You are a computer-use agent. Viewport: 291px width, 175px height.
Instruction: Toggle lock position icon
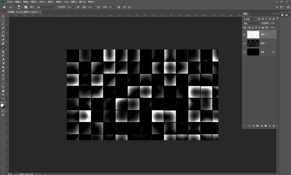(x=256, y=28)
